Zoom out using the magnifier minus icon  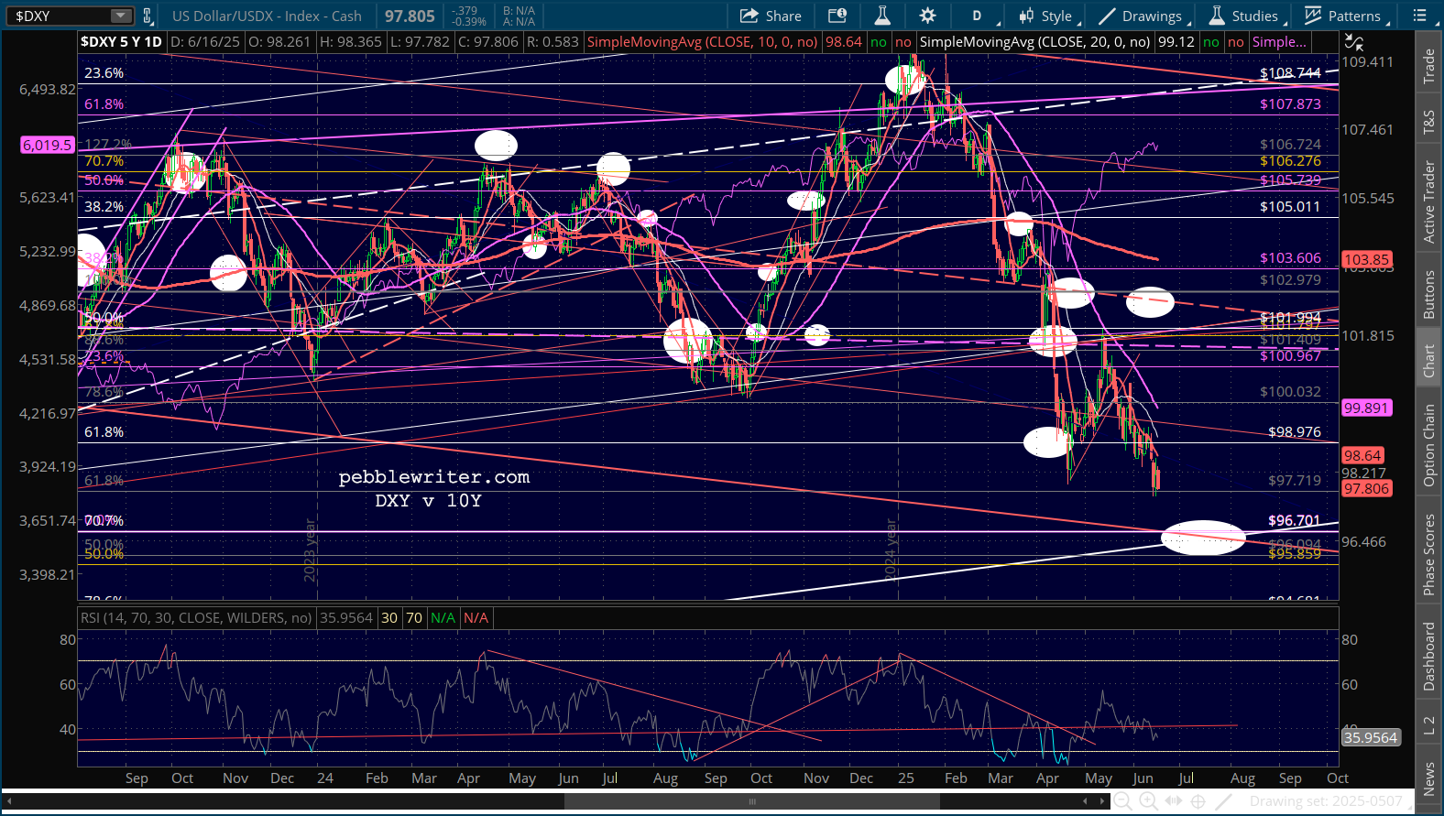click(x=1122, y=801)
